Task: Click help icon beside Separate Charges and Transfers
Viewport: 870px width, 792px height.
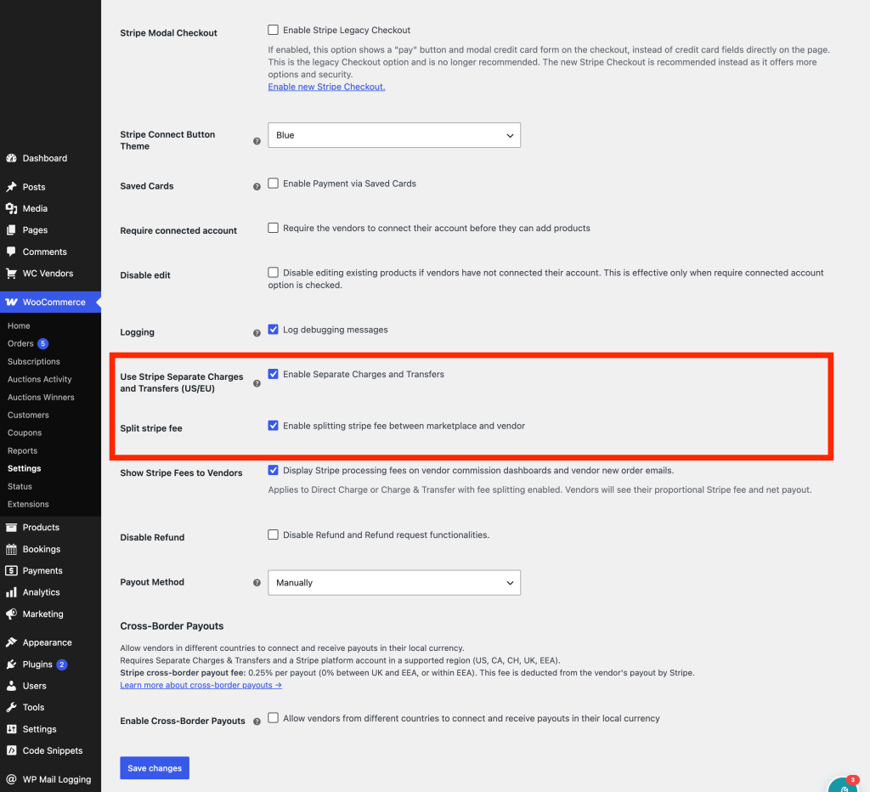Action: (x=257, y=383)
